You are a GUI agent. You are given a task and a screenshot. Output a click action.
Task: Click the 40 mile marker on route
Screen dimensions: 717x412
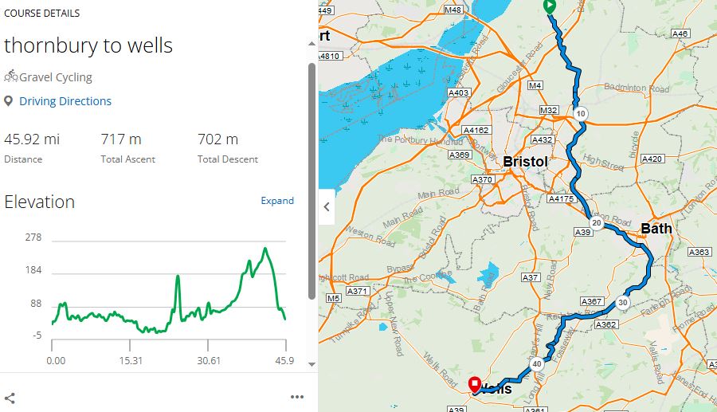coord(538,363)
